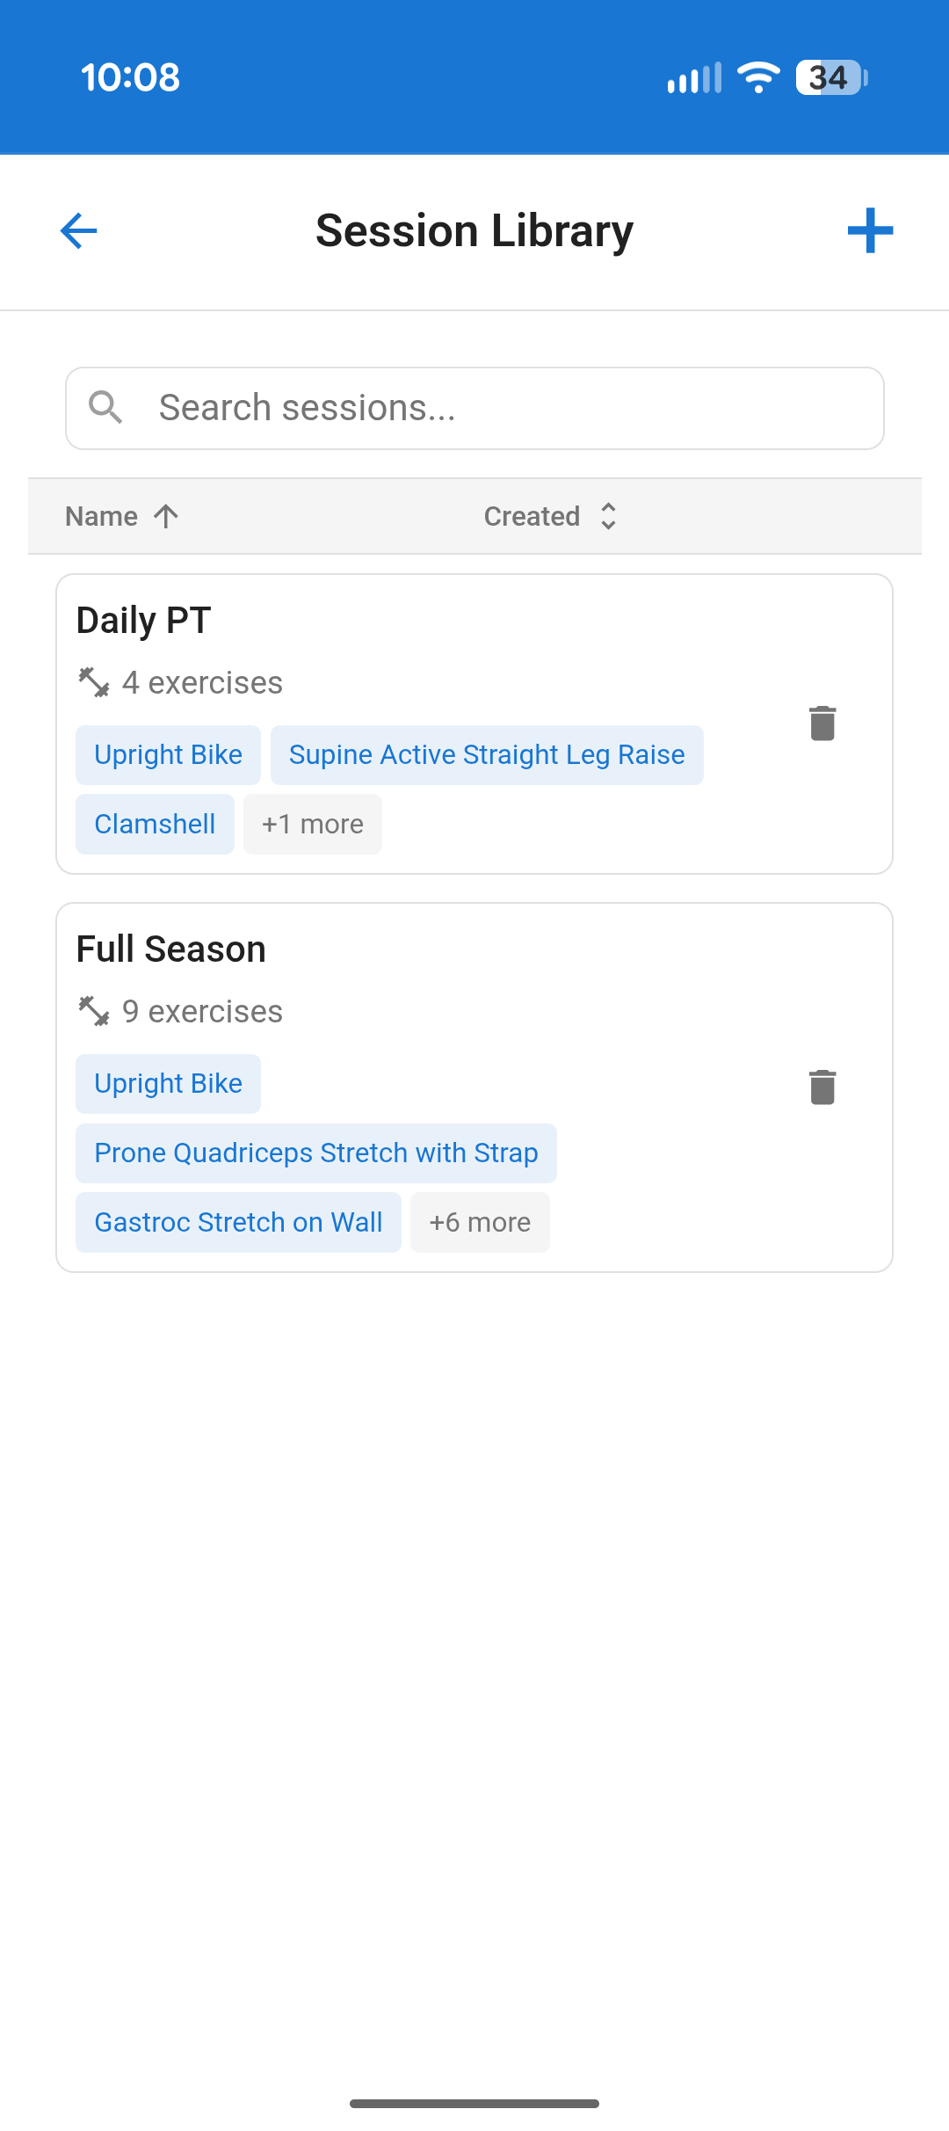Image resolution: width=949 pixels, height=2131 pixels.
Task: Tap Gastroc Stretch on Wall chip
Action: tap(238, 1222)
